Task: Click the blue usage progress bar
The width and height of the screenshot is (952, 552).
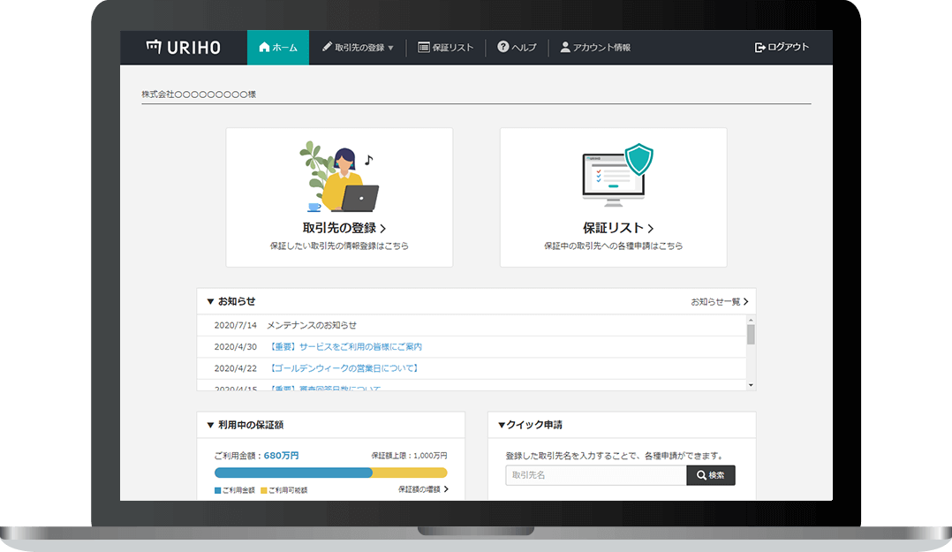Action: click(x=291, y=473)
